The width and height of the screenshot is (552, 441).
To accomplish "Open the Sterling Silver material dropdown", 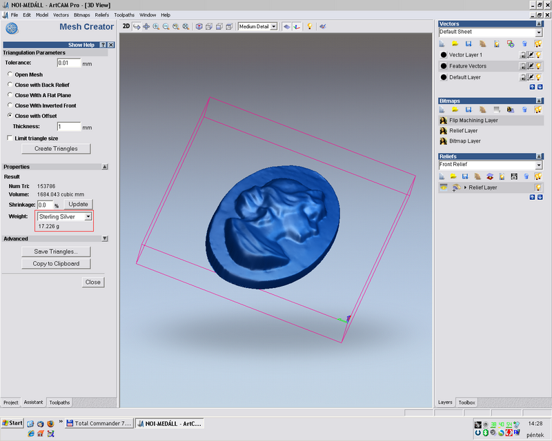I will (x=88, y=216).
